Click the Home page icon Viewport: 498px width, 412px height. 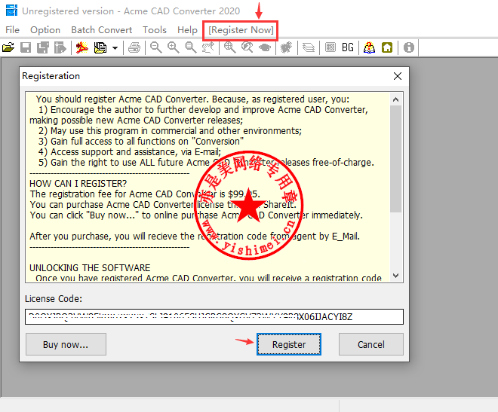387,47
